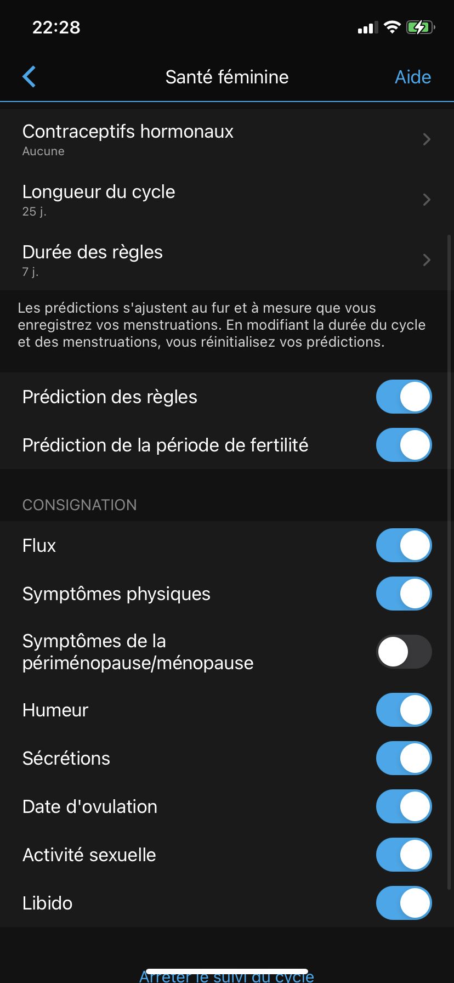Tap the 22:28 clock in status bar
The image size is (454, 983).
pos(56,27)
